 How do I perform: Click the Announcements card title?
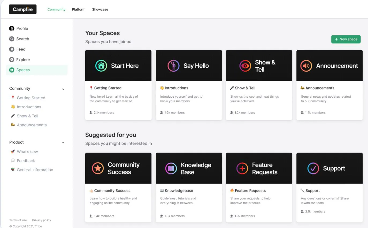click(320, 88)
